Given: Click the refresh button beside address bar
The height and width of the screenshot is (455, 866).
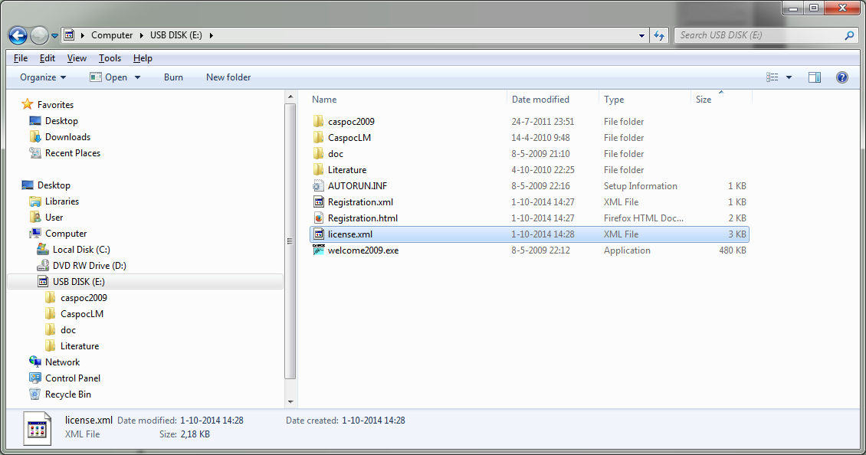Looking at the screenshot, I should [x=659, y=35].
